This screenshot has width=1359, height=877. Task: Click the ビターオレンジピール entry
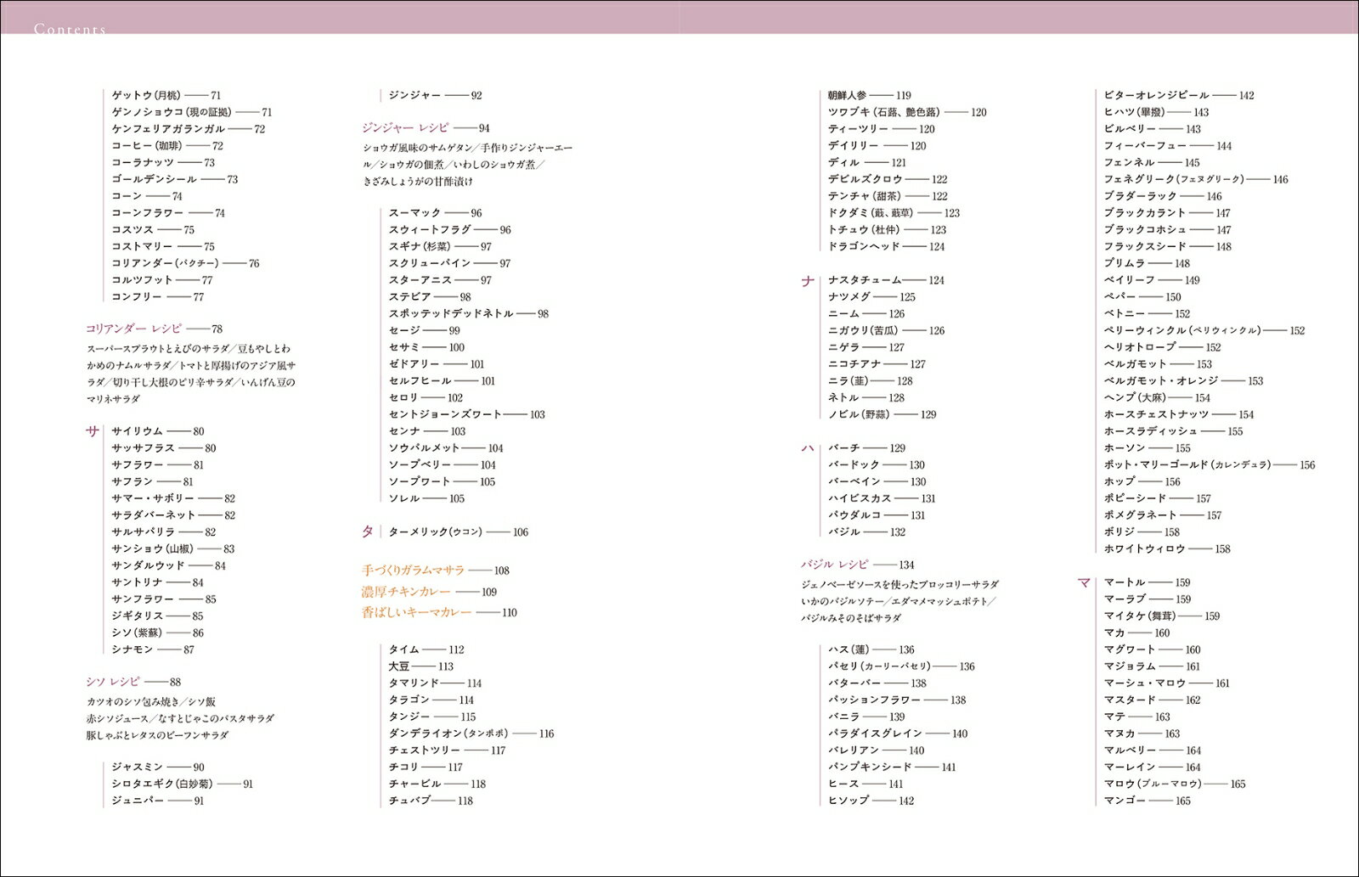pyautogui.click(x=1156, y=95)
